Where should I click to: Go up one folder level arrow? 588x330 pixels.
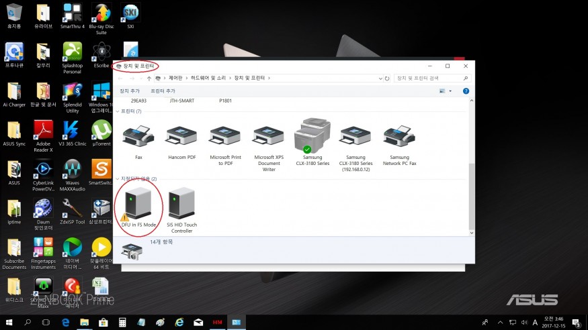coord(149,78)
